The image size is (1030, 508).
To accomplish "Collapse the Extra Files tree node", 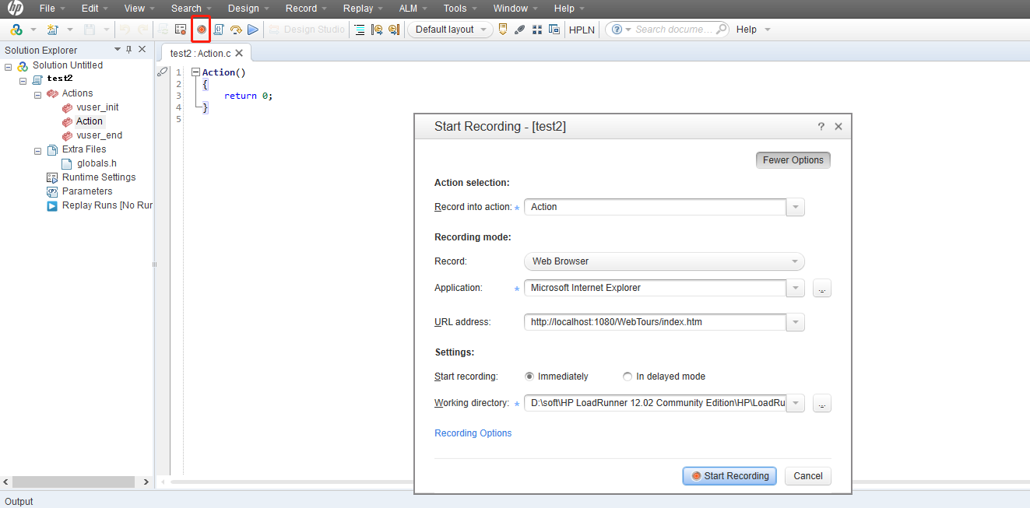I will click(37, 150).
